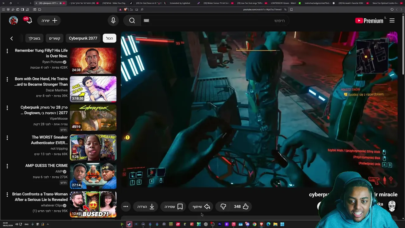Dislike the video
This screenshot has width=405, height=228.
coord(223,206)
